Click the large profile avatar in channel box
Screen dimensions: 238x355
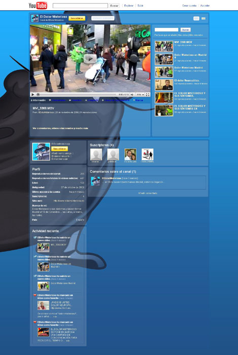tap(41, 152)
